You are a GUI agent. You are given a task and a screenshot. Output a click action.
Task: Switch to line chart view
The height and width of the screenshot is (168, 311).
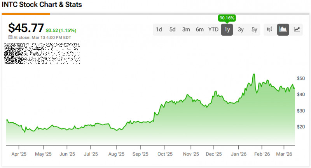(297, 29)
